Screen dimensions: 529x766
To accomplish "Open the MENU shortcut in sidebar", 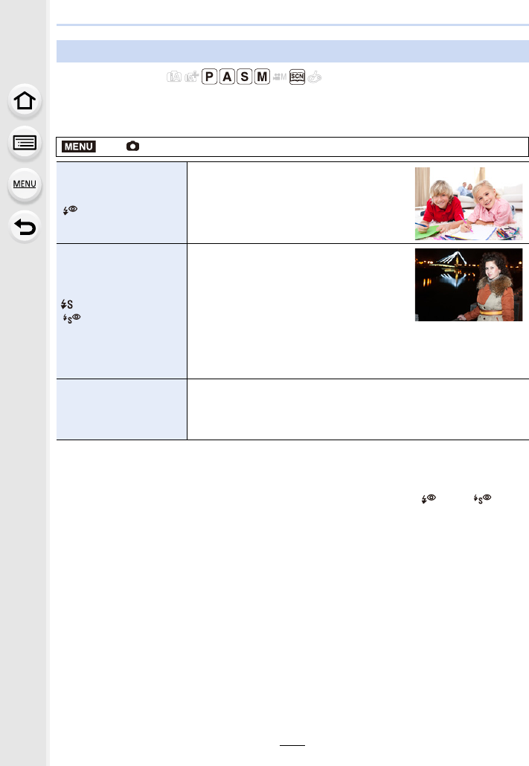I will click(x=25, y=184).
